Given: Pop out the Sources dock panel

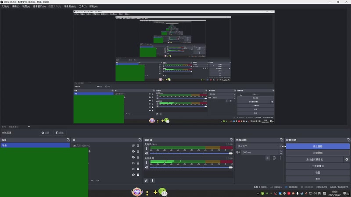Looking at the screenshot, I should click(x=140, y=140).
